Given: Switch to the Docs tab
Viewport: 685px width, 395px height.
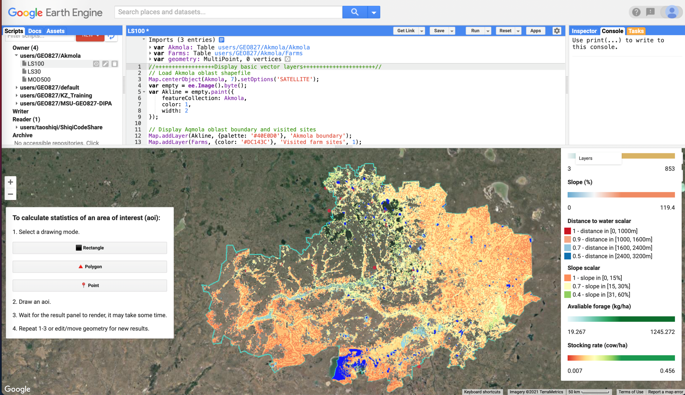Looking at the screenshot, I should tap(35, 31).
